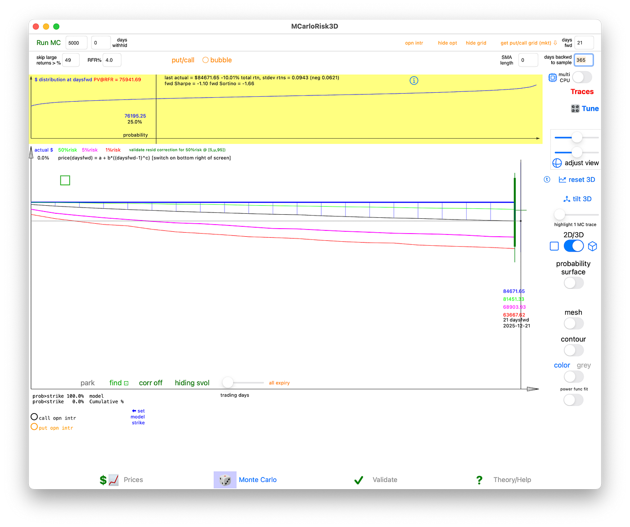Click all expiry label
630x527 pixels.
[279, 383]
